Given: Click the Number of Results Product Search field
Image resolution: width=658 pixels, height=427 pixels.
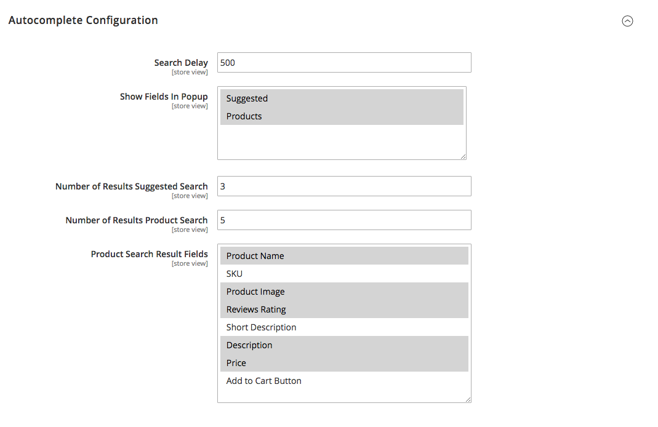Looking at the screenshot, I should click(343, 220).
